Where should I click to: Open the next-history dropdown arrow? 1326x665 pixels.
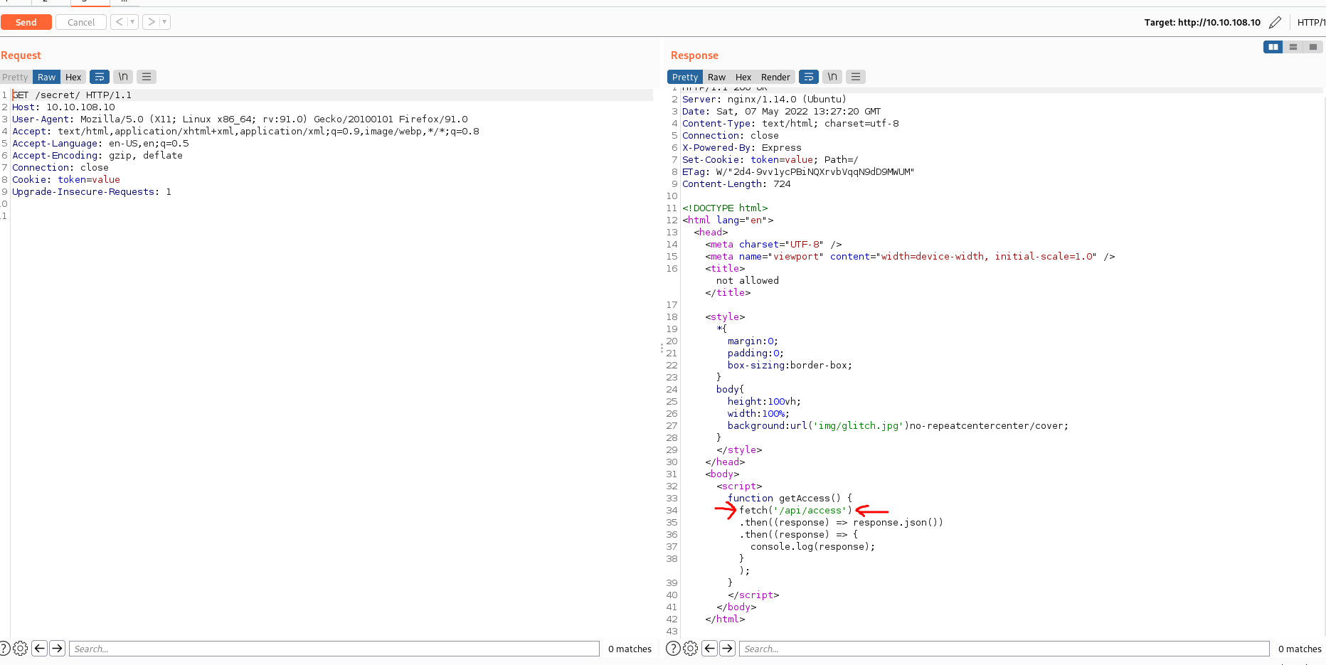(165, 22)
